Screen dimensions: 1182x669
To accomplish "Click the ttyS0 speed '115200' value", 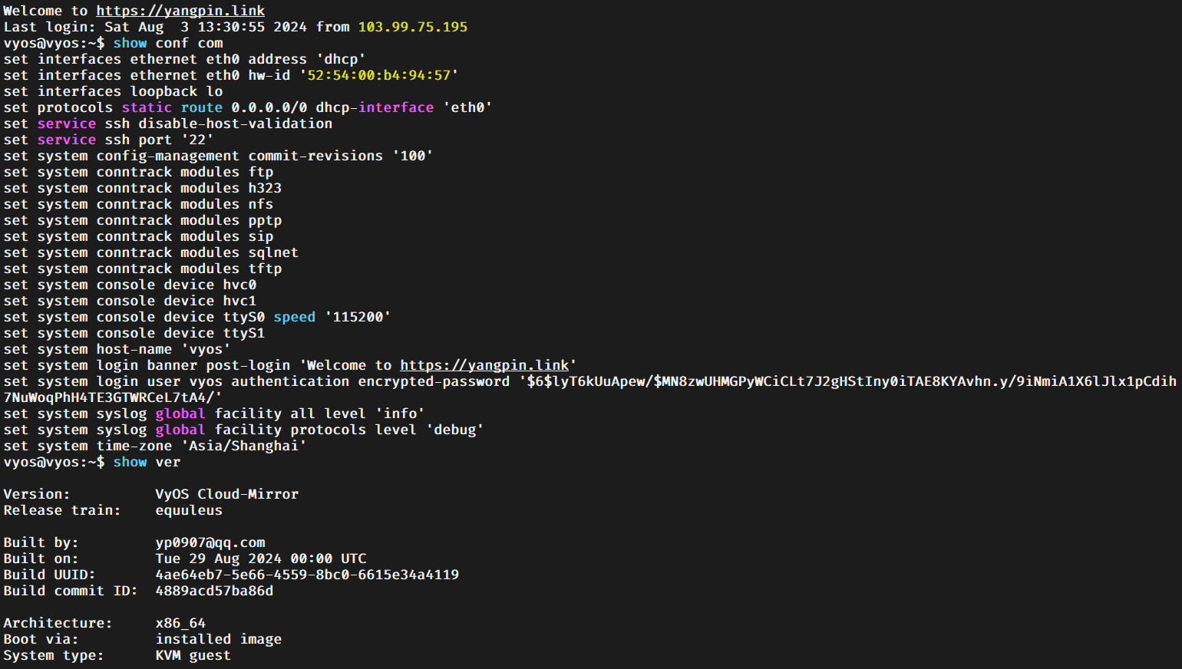I will point(358,317).
